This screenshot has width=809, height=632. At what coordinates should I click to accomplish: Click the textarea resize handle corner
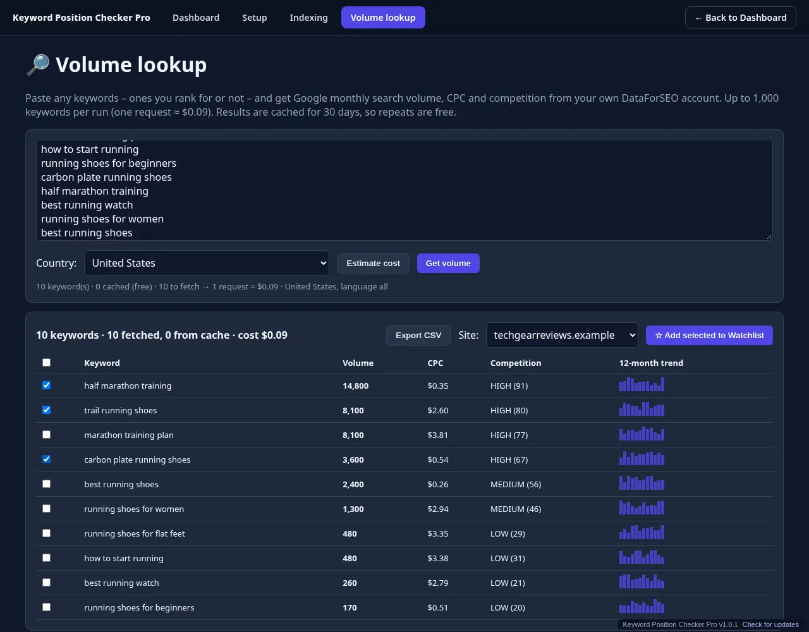[x=769, y=237]
